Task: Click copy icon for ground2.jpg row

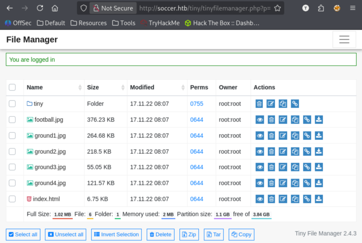Action: pos(295,151)
